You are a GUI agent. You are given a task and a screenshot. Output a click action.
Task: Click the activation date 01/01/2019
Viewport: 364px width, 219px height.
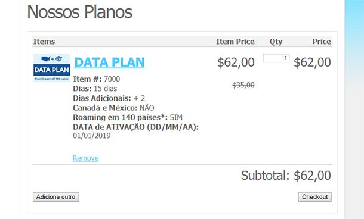[x=92, y=136]
